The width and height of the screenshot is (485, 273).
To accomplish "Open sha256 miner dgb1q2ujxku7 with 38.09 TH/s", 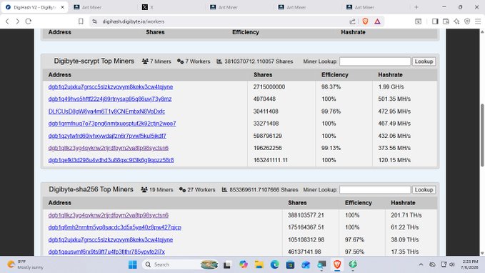I will point(111,239).
